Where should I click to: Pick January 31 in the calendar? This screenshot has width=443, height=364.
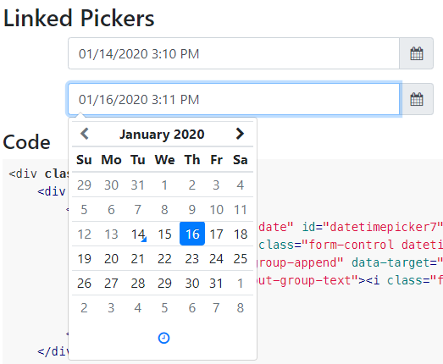[x=216, y=283]
